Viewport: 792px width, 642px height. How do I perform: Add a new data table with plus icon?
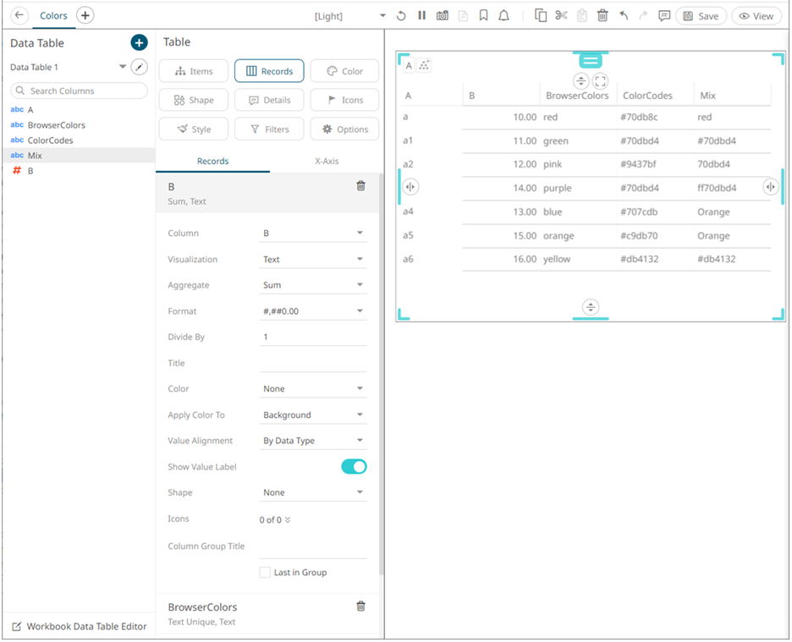140,42
